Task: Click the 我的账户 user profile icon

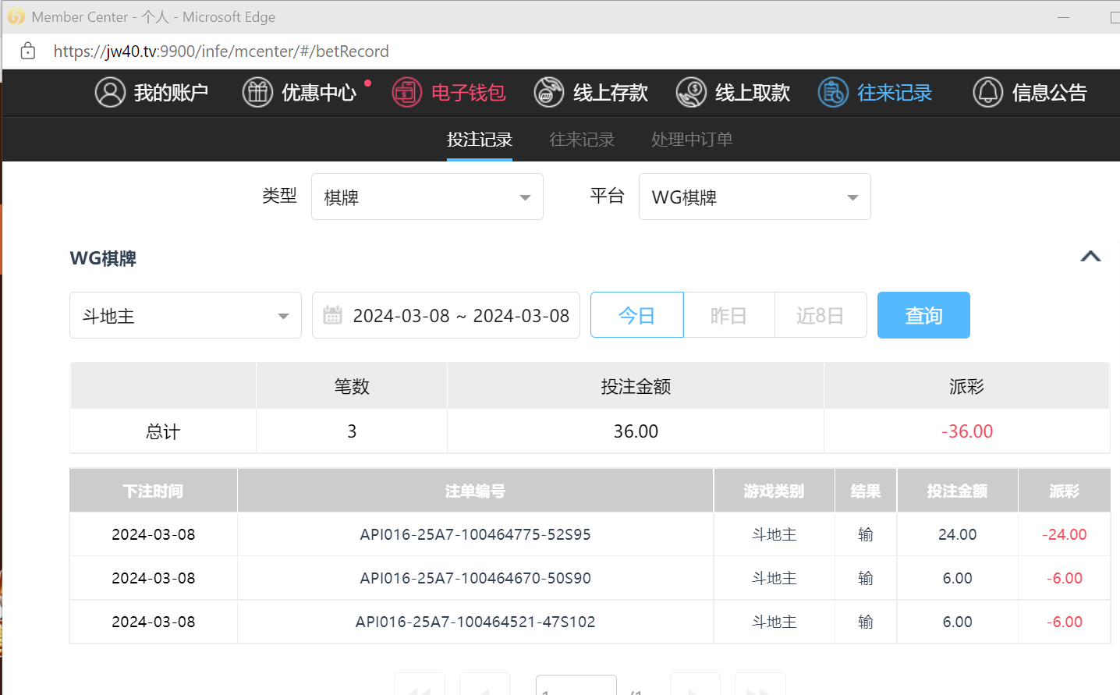Action: [110, 92]
